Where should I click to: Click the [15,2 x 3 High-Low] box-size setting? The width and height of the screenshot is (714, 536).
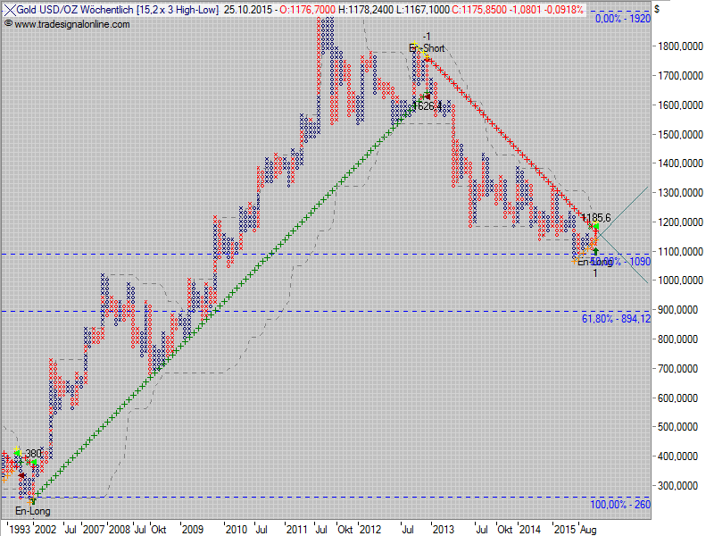(175, 10)
